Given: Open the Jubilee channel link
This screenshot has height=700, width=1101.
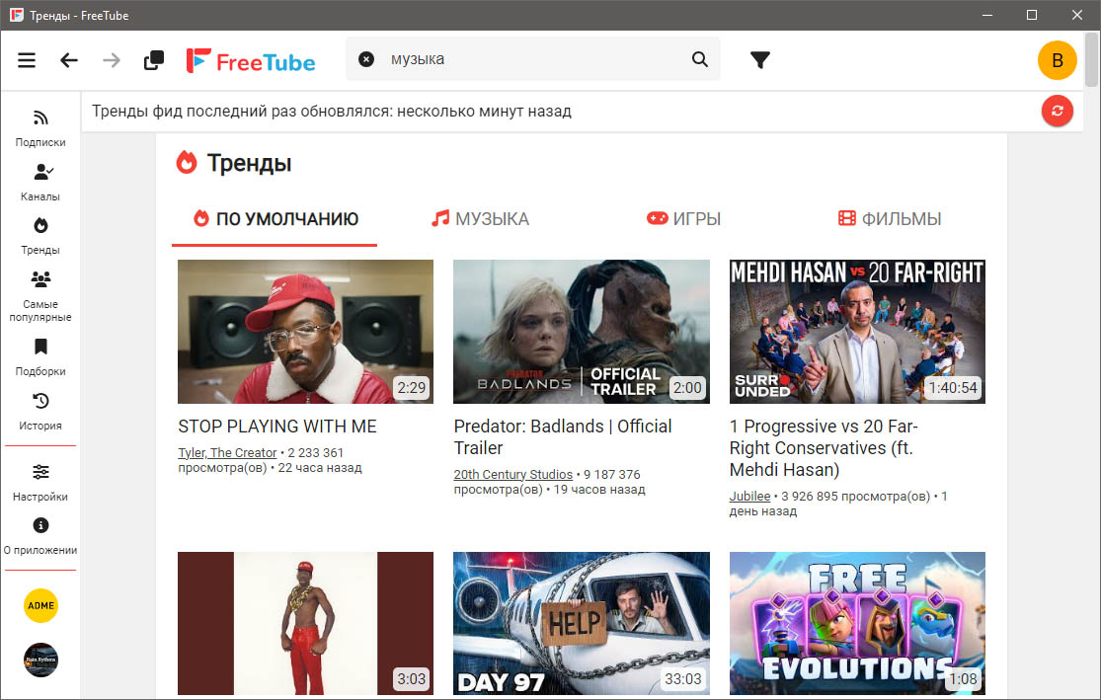Looking at the screenshot, I should (749, 497).
